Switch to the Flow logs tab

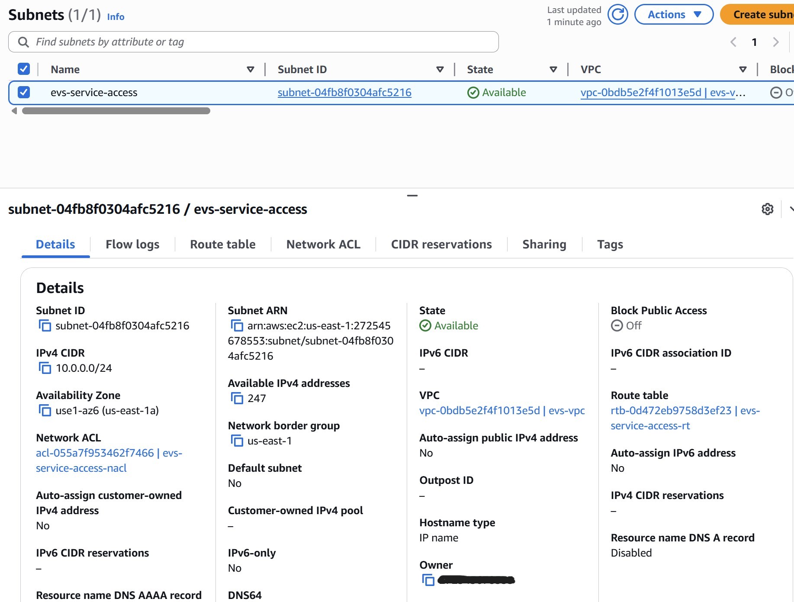coord(132,244)
